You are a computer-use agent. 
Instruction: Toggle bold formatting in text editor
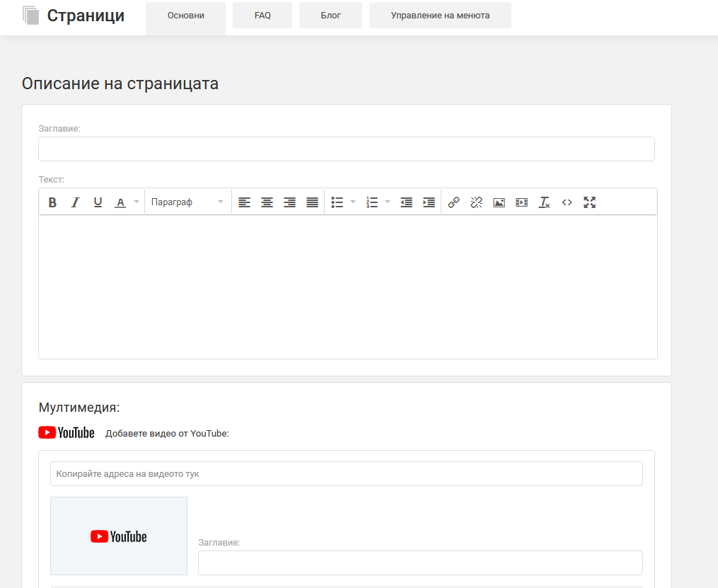pos(52,202)
